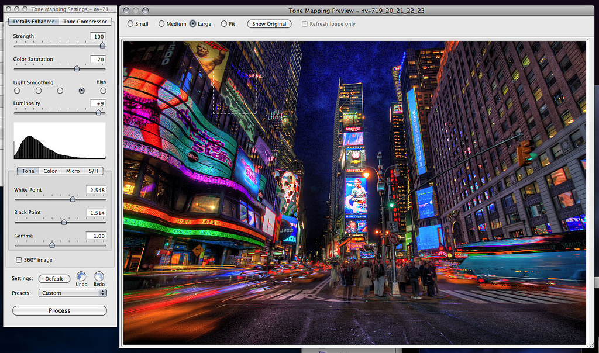Viewport: 599px width, 353px height.
Task: Select the Tone sub-tab
Action: (28, 171)
